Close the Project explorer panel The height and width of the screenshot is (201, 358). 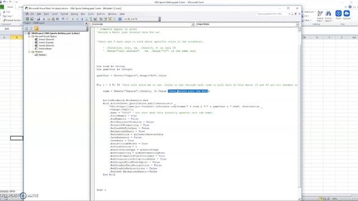(86, 23)
